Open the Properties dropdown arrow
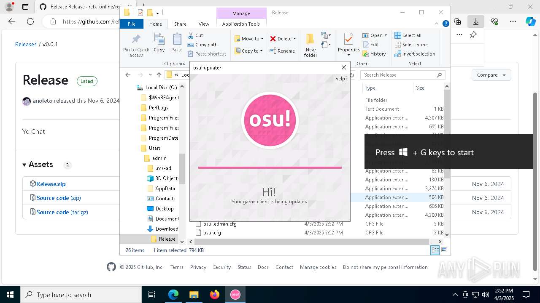This screenshot has width=540, height=303. point(348,55)
